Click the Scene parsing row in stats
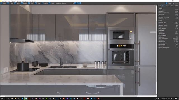179x100 pixels. [x=168, y=10]
